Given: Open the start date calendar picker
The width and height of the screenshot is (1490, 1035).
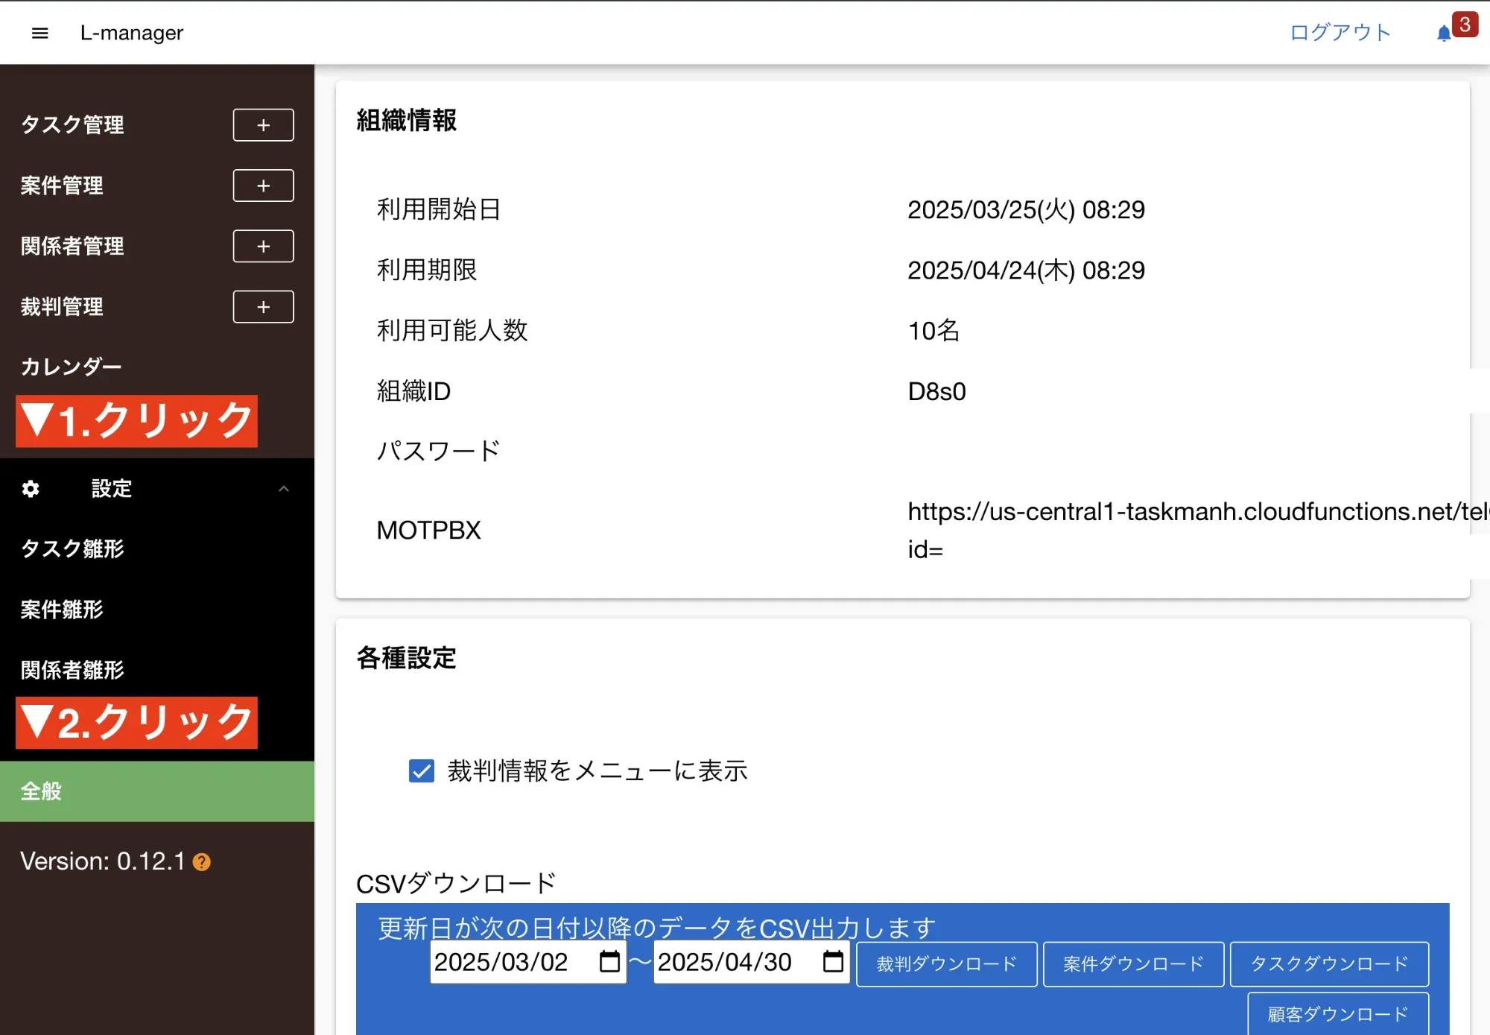Looking at the screenshot, I should [609, 962].
